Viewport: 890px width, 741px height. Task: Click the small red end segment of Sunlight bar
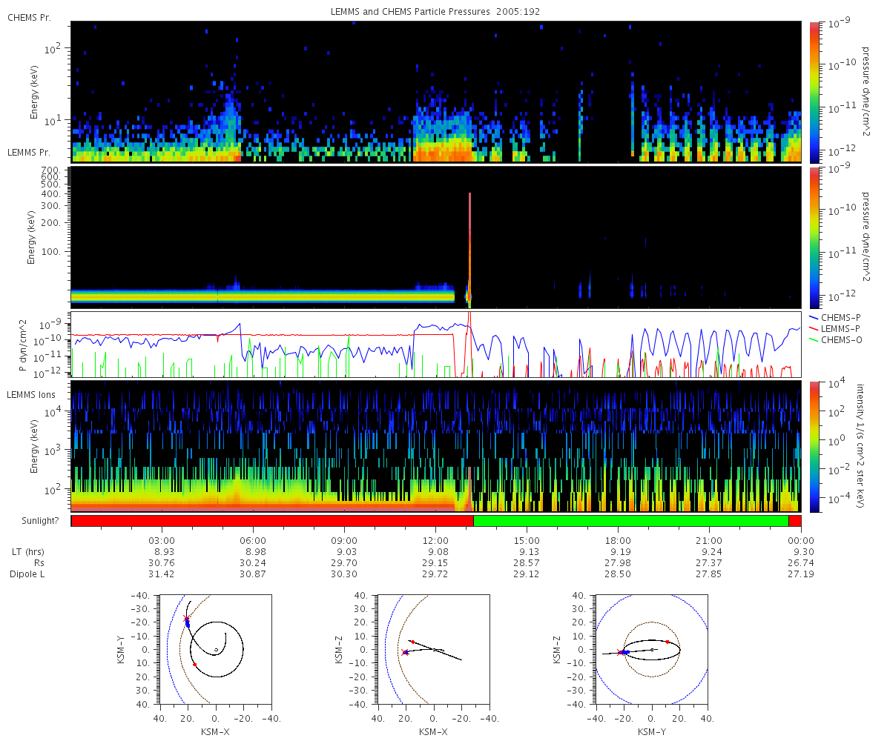[794, 521]
